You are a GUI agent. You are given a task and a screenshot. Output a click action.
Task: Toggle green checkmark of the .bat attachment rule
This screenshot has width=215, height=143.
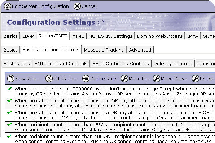[9, 100]
